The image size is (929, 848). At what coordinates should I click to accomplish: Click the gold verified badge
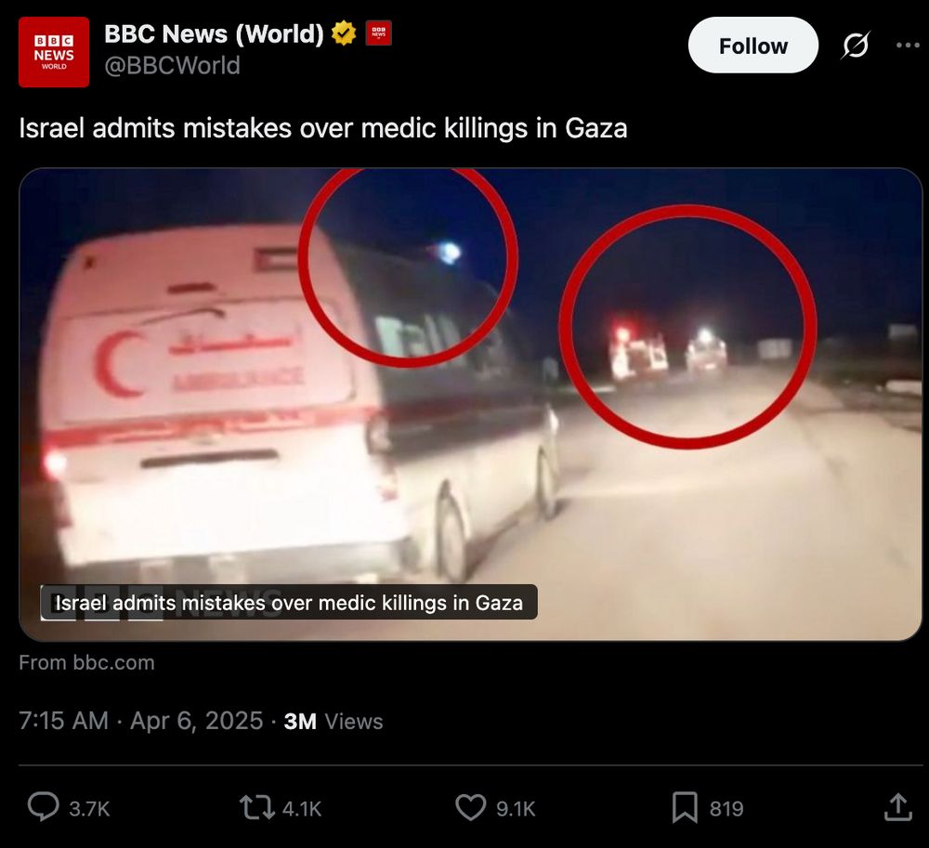pos(344,33)
